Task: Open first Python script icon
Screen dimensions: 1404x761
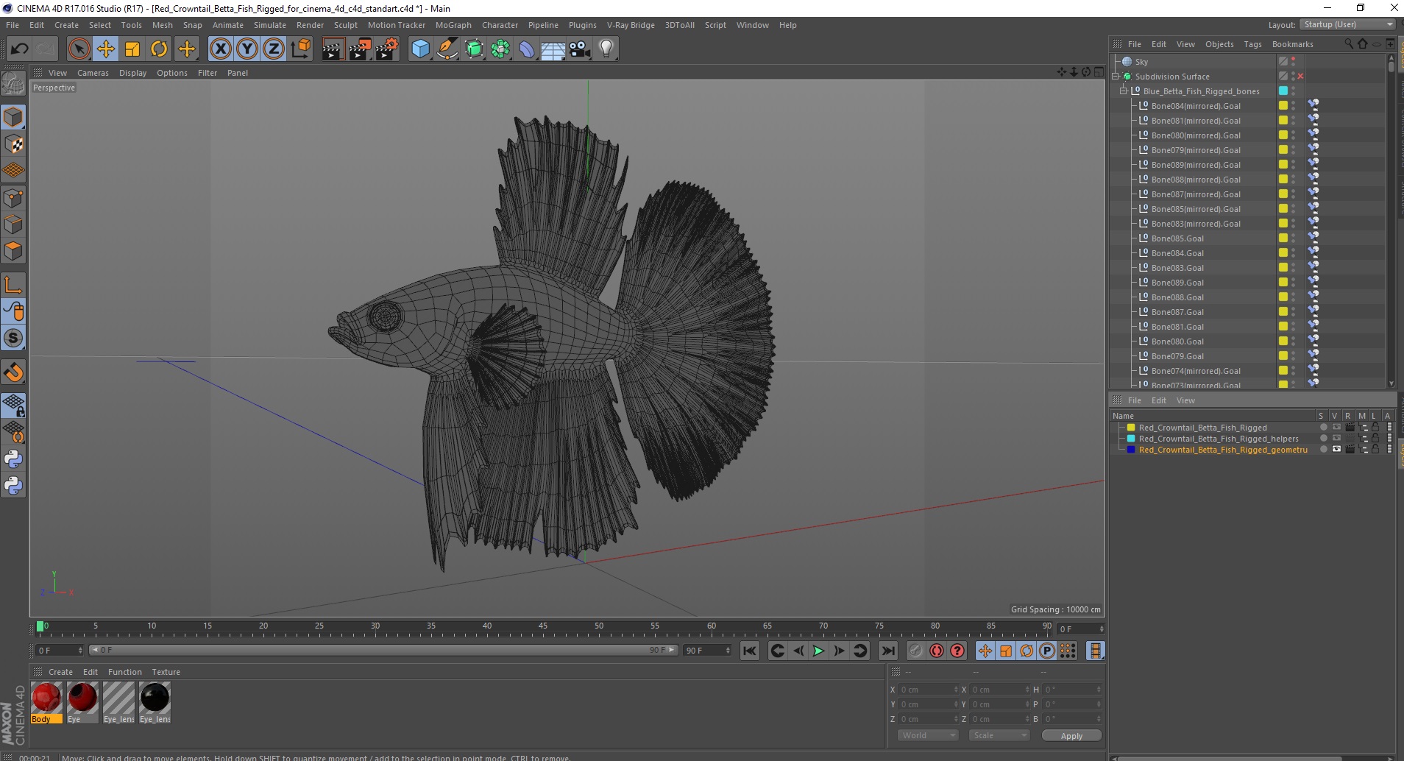Action: tap(13, 459)
